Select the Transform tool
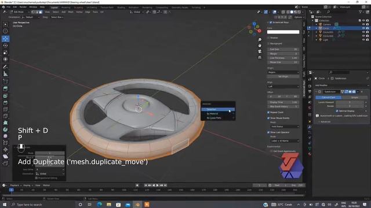 [x=5, y=59]
